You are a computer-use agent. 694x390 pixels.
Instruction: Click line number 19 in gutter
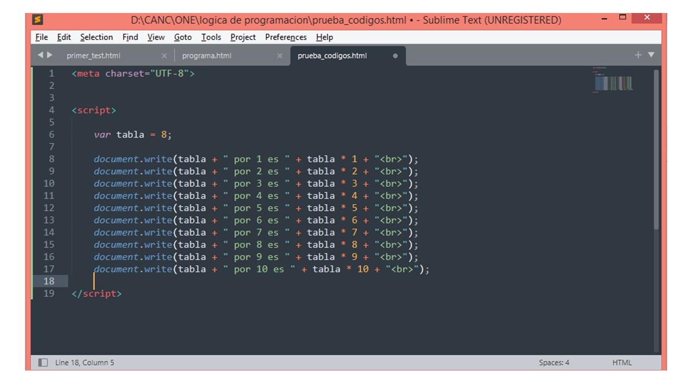point(49,294)
